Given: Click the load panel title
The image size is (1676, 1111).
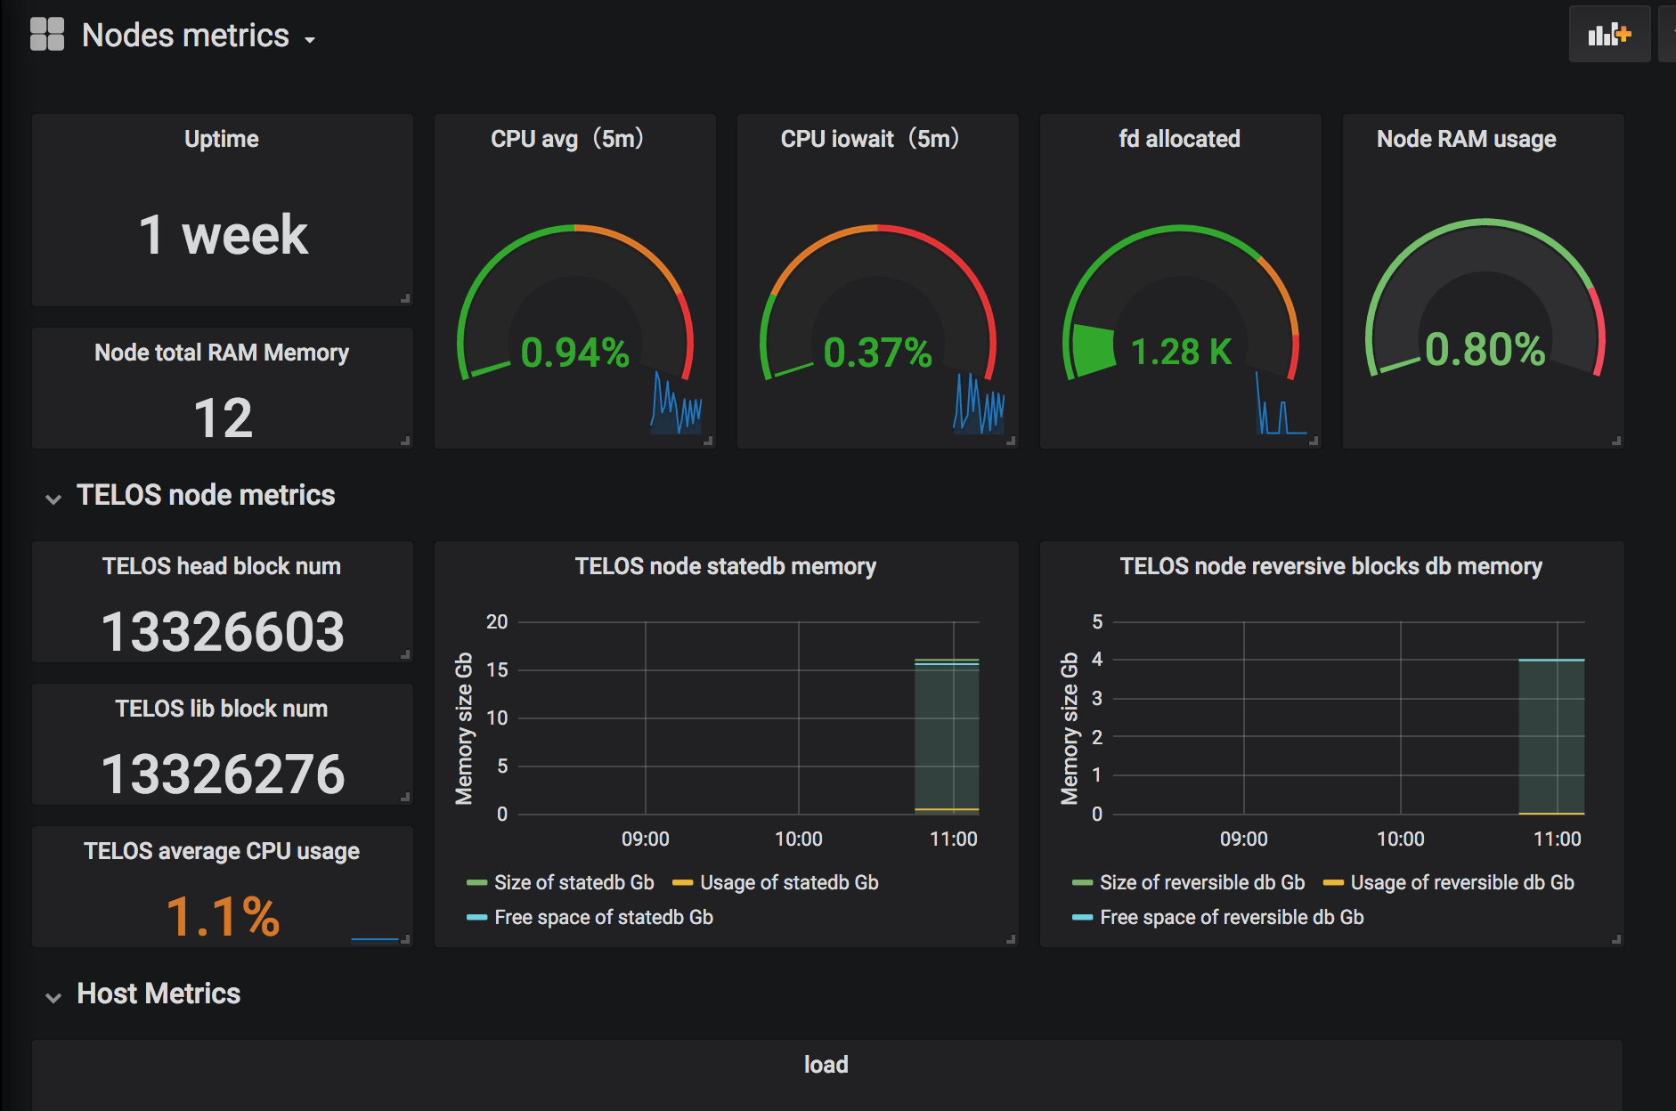Looking at the screenshot, I should tap(826, 1065).
